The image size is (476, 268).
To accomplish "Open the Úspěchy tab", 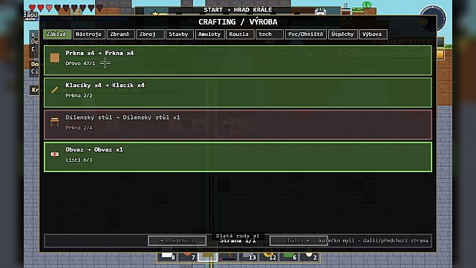I will click(343, 34).
